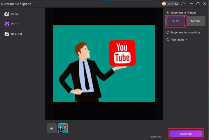
Task: Minimize the Supprimer le filigrane window
Action: tap(191, 4)
